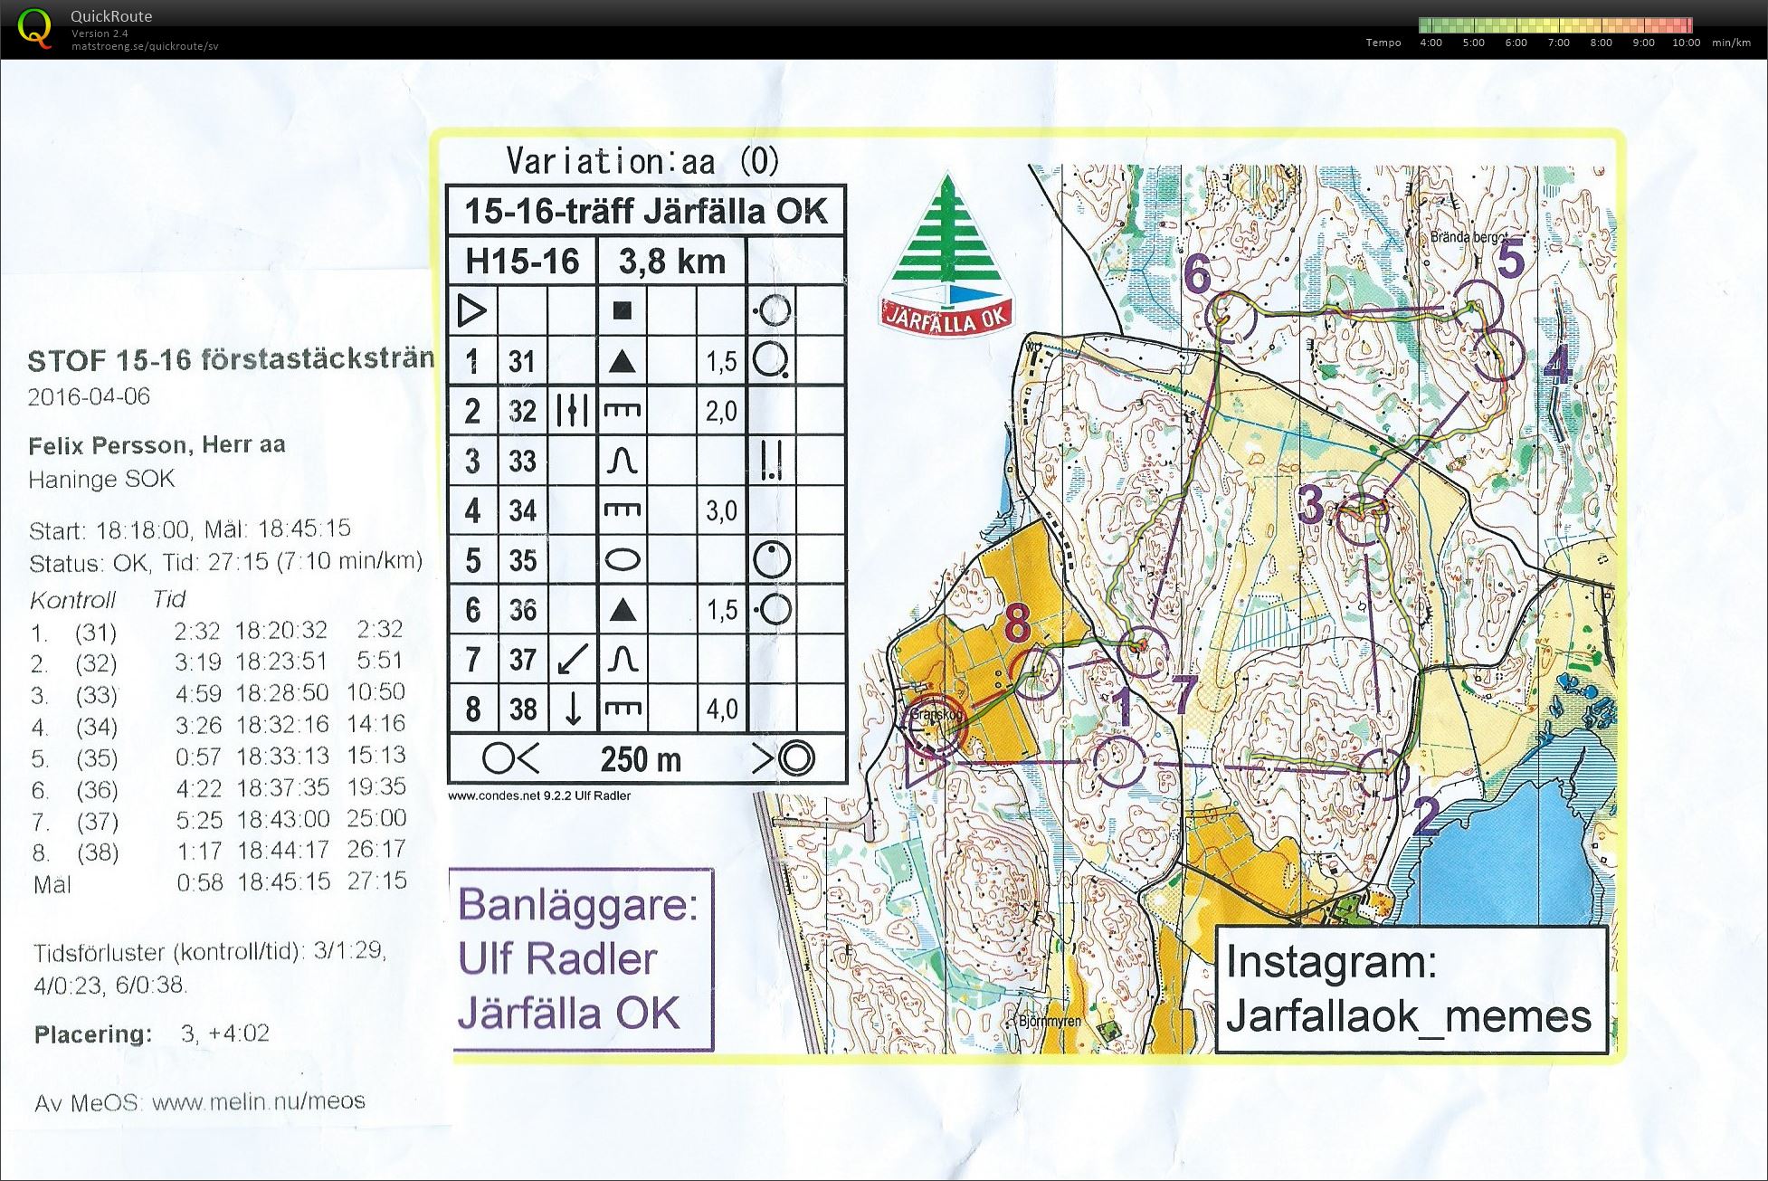This screenshot has height=1181, width=1768.
Task: Click split row 7. (37) 5:25
Action: click(218, 820)
